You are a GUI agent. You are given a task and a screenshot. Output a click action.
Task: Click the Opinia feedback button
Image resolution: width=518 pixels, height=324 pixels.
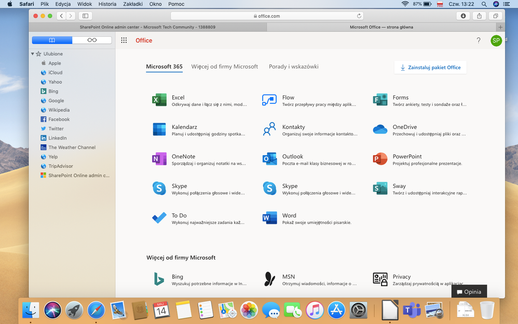[x=469, y=292]
